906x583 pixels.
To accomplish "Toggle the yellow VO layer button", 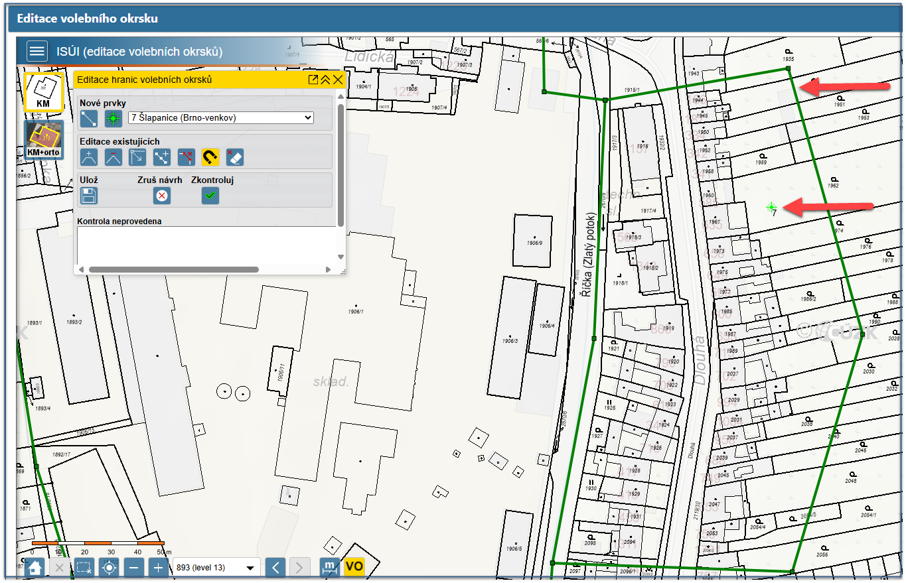I will point(354,567).
